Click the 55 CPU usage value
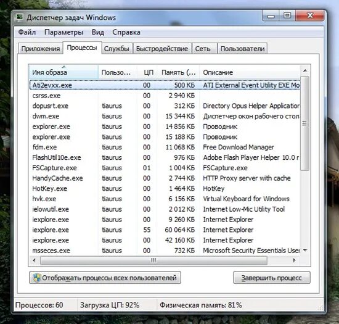The height and width of the screenshot is (324, 339). (147, 230)
